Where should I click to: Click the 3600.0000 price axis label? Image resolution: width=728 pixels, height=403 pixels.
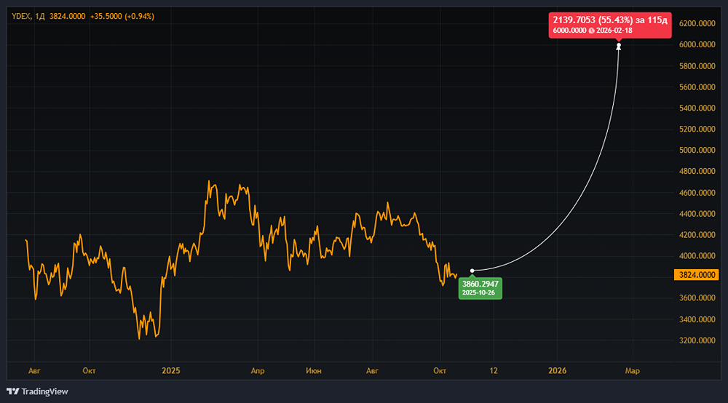click(697, 298)
